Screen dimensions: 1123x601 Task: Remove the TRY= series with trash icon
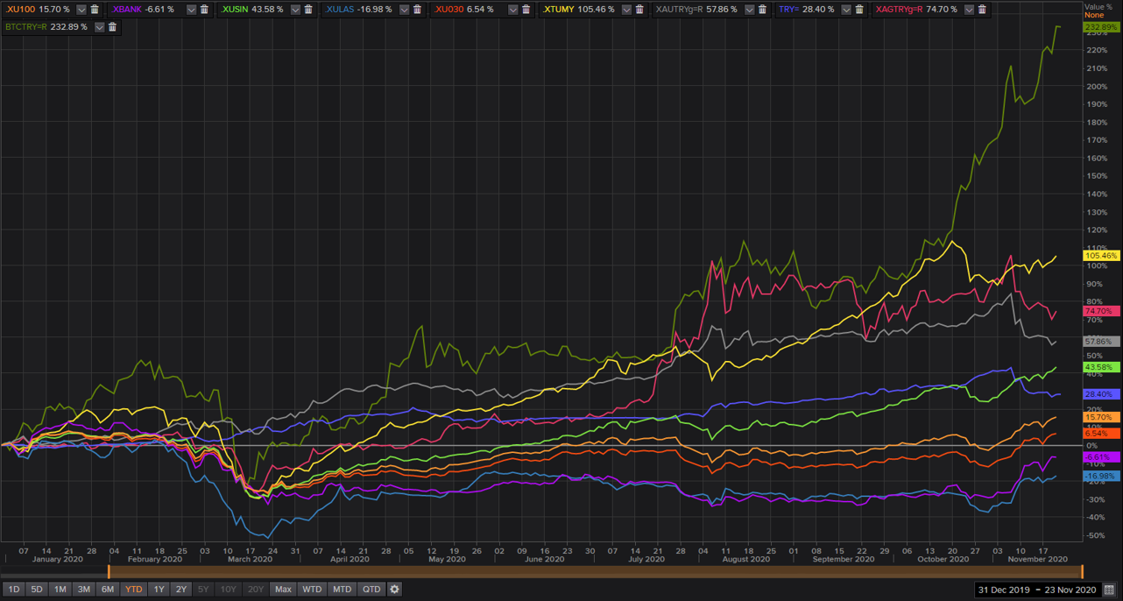pyautogui.click(x=859, y=10)
